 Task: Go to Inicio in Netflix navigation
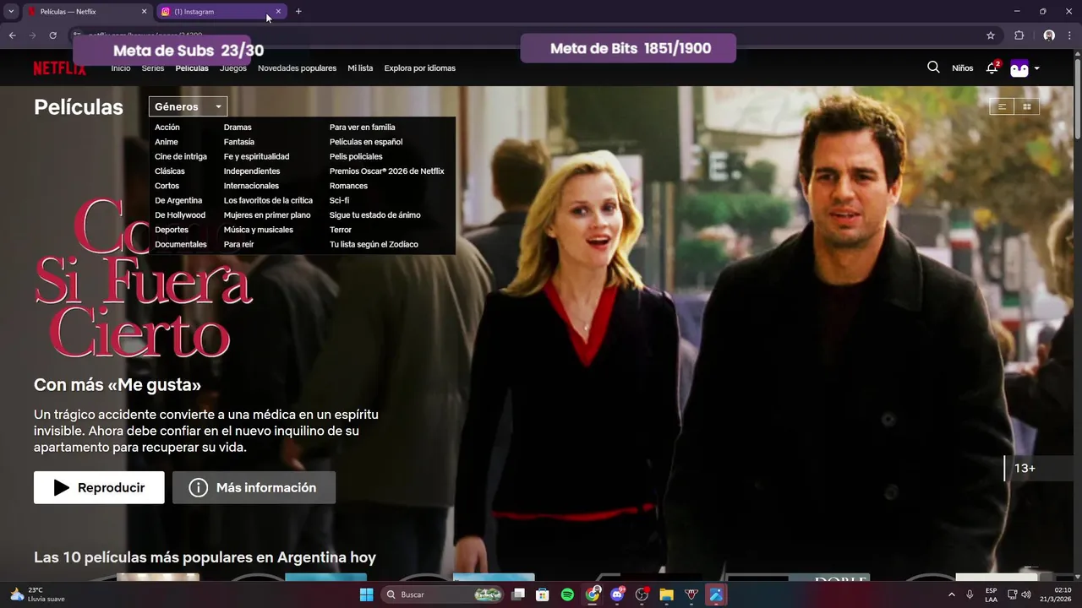point(121,68)
